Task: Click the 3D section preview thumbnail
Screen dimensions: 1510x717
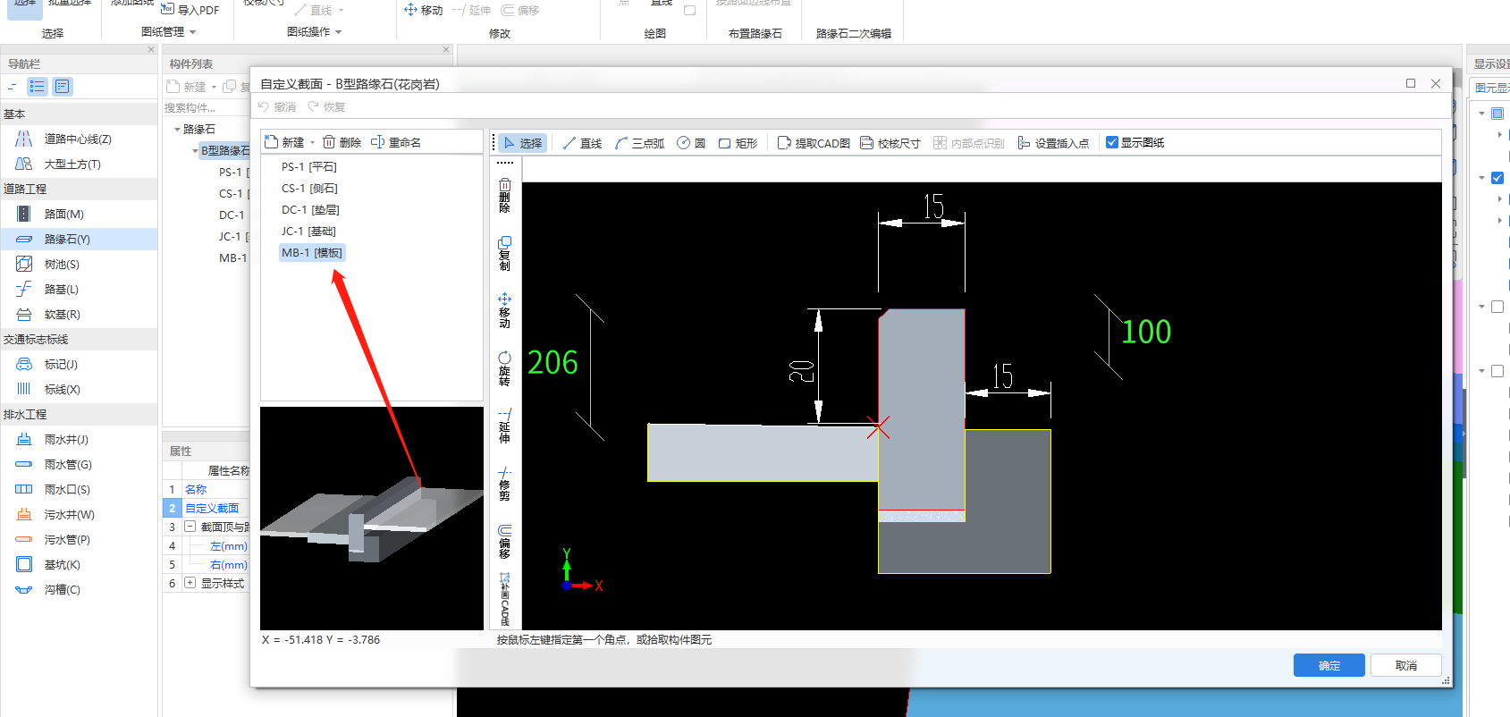Action: [x=372, y=519]
